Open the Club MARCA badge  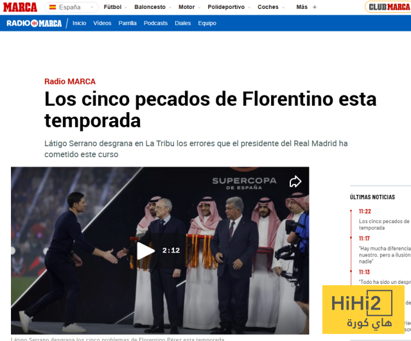[387, 7]
